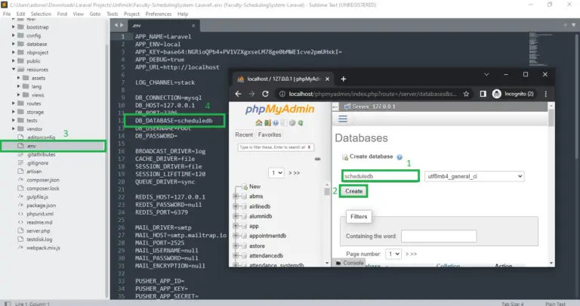
Task: Click Sublime tab navigation back arrow
Action: [x=116, y=25]
